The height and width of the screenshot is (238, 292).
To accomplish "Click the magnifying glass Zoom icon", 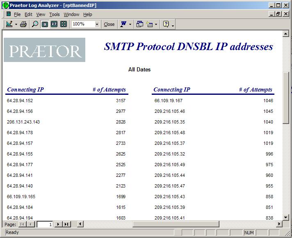I will (x=35, y=24).
